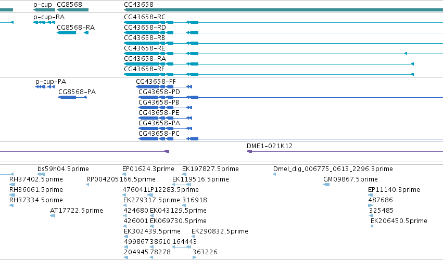Select transcript CG43658-RB
This screenshot has width=443, height=260.
283,43
